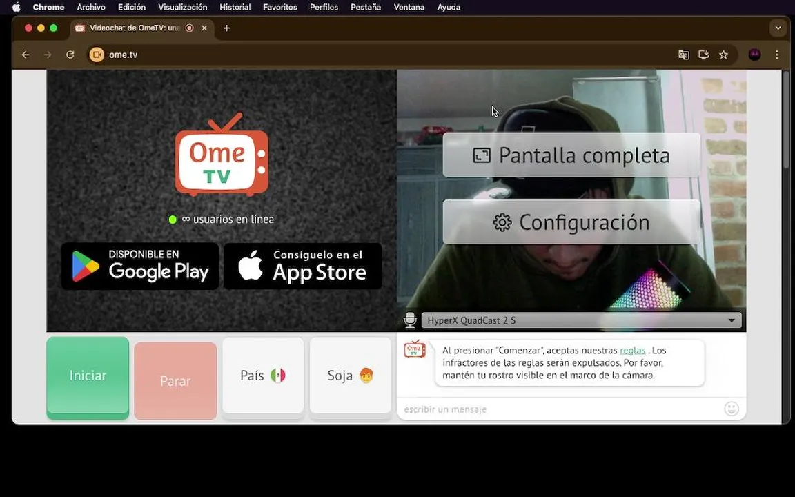
Task: Click the tab recording indicator icon
Action: tap(189, 28)
